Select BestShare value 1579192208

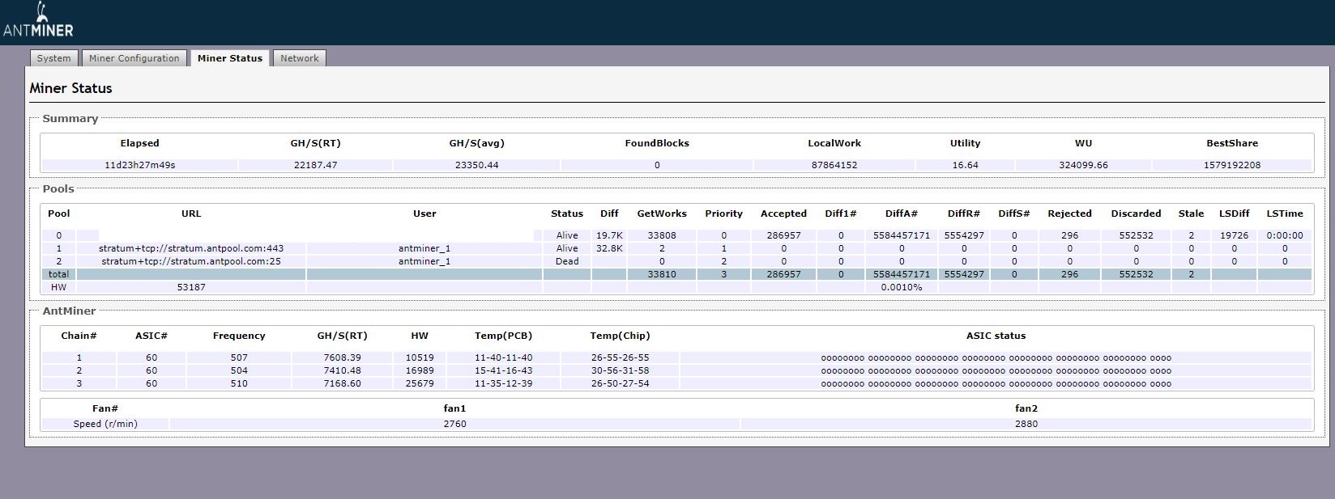pos(1232,165)
